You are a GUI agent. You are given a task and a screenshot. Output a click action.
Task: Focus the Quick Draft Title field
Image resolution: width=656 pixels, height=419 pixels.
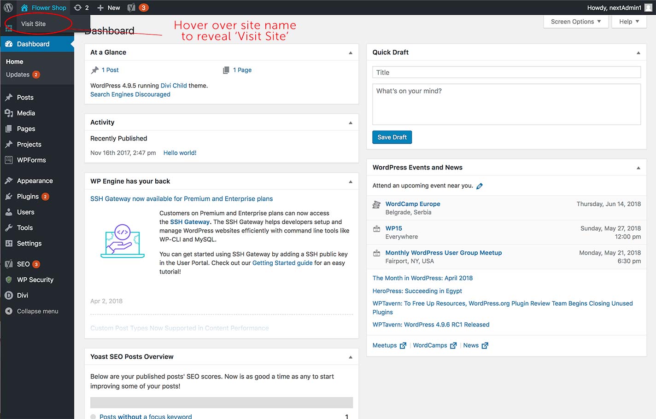pos(506,72)
